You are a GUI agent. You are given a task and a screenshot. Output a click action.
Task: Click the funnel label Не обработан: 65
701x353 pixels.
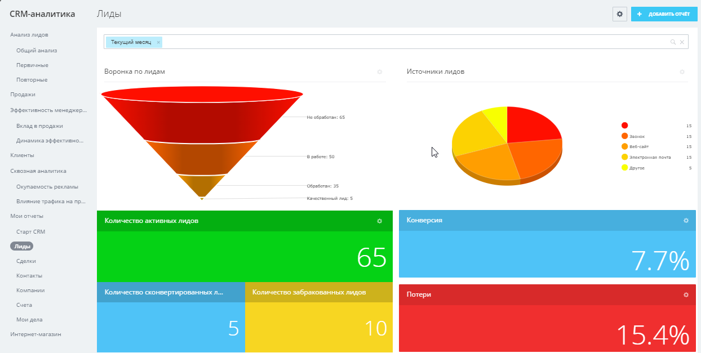326,118
